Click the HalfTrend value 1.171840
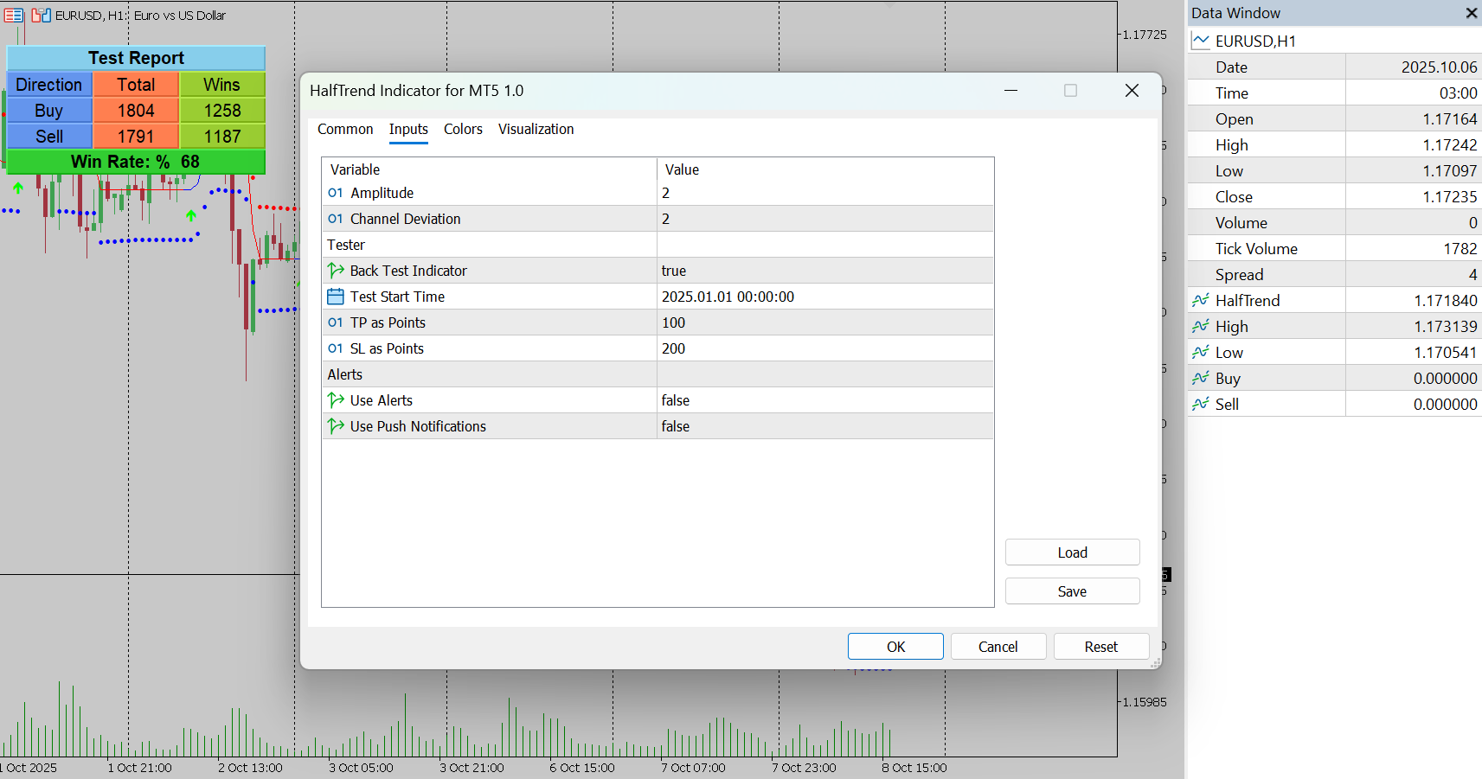Screen dimensions: 1482x779 tap(1446, 300)
